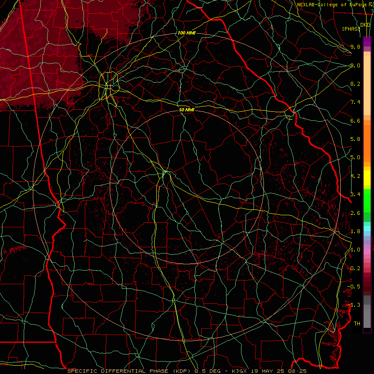Click the 9.0 scale value
The width and height of the screenshot is (374, 374).
(355, 65)
